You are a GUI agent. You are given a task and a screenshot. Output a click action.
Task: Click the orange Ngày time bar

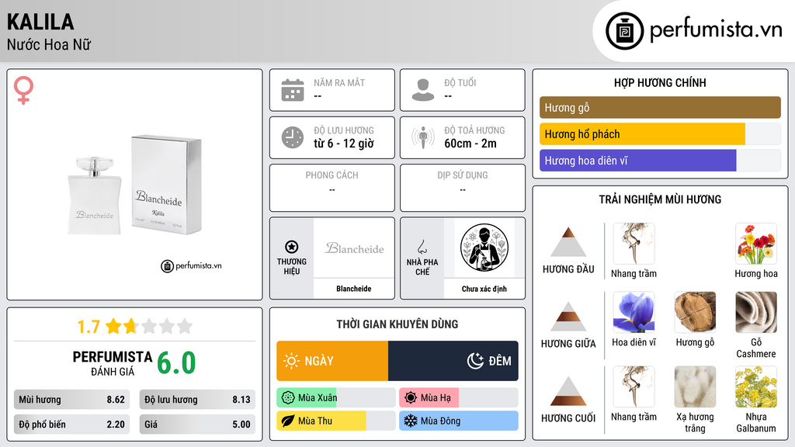332,361
